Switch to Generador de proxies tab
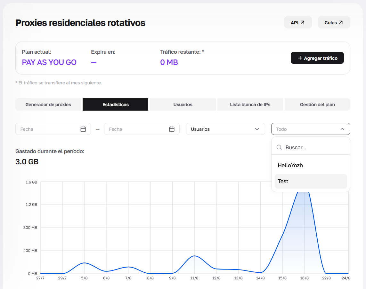Image resolution: width=366 pixels, height=289 pixels. (48, 105)
